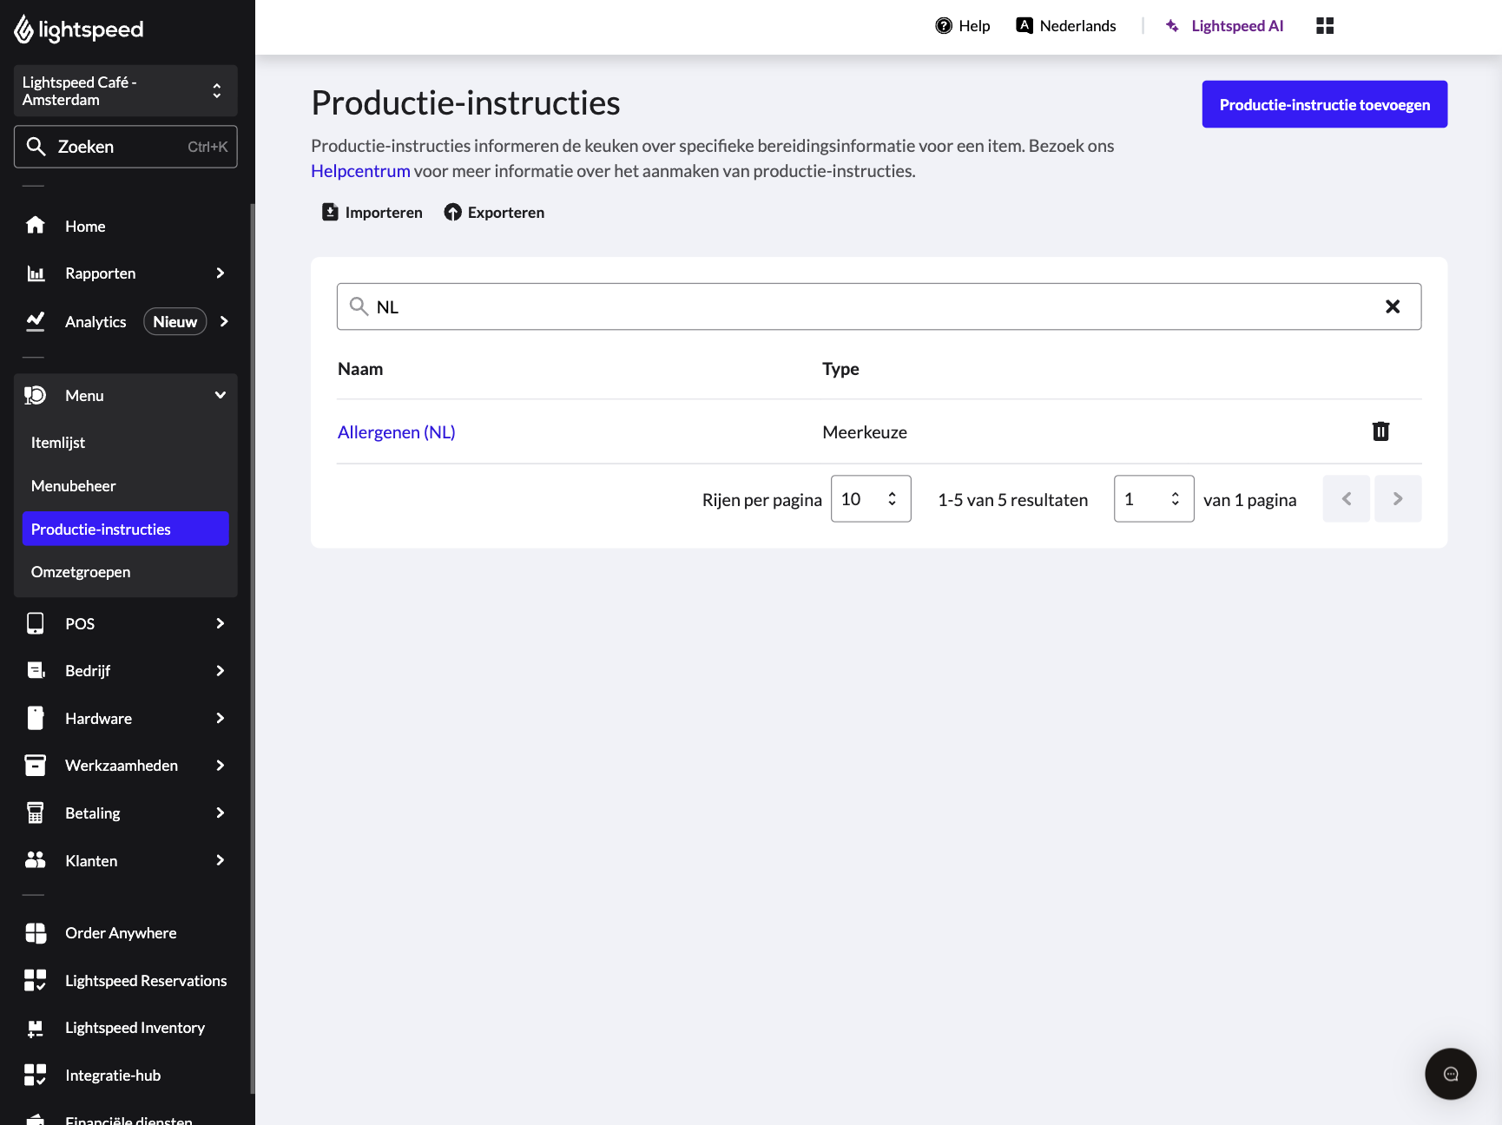1502x1125 pixels.
Task: Click Productie-instructie toevoegen button
Action: [x=1325, y=104]
